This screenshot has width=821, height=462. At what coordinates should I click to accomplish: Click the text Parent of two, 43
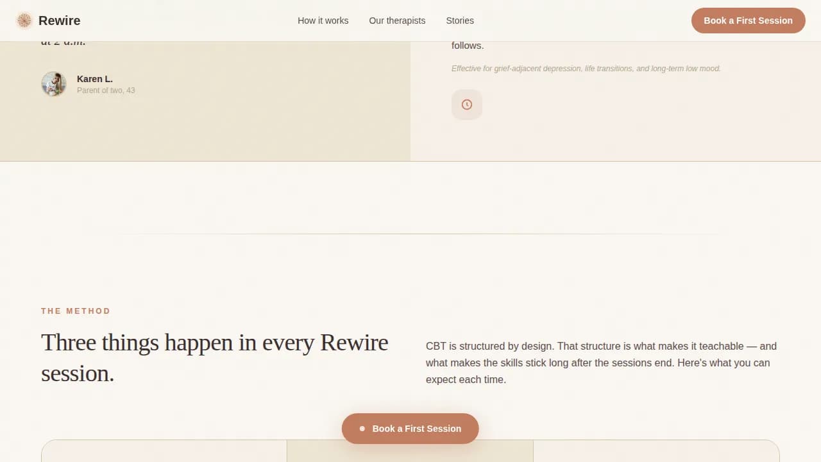(x=106, y=90)
